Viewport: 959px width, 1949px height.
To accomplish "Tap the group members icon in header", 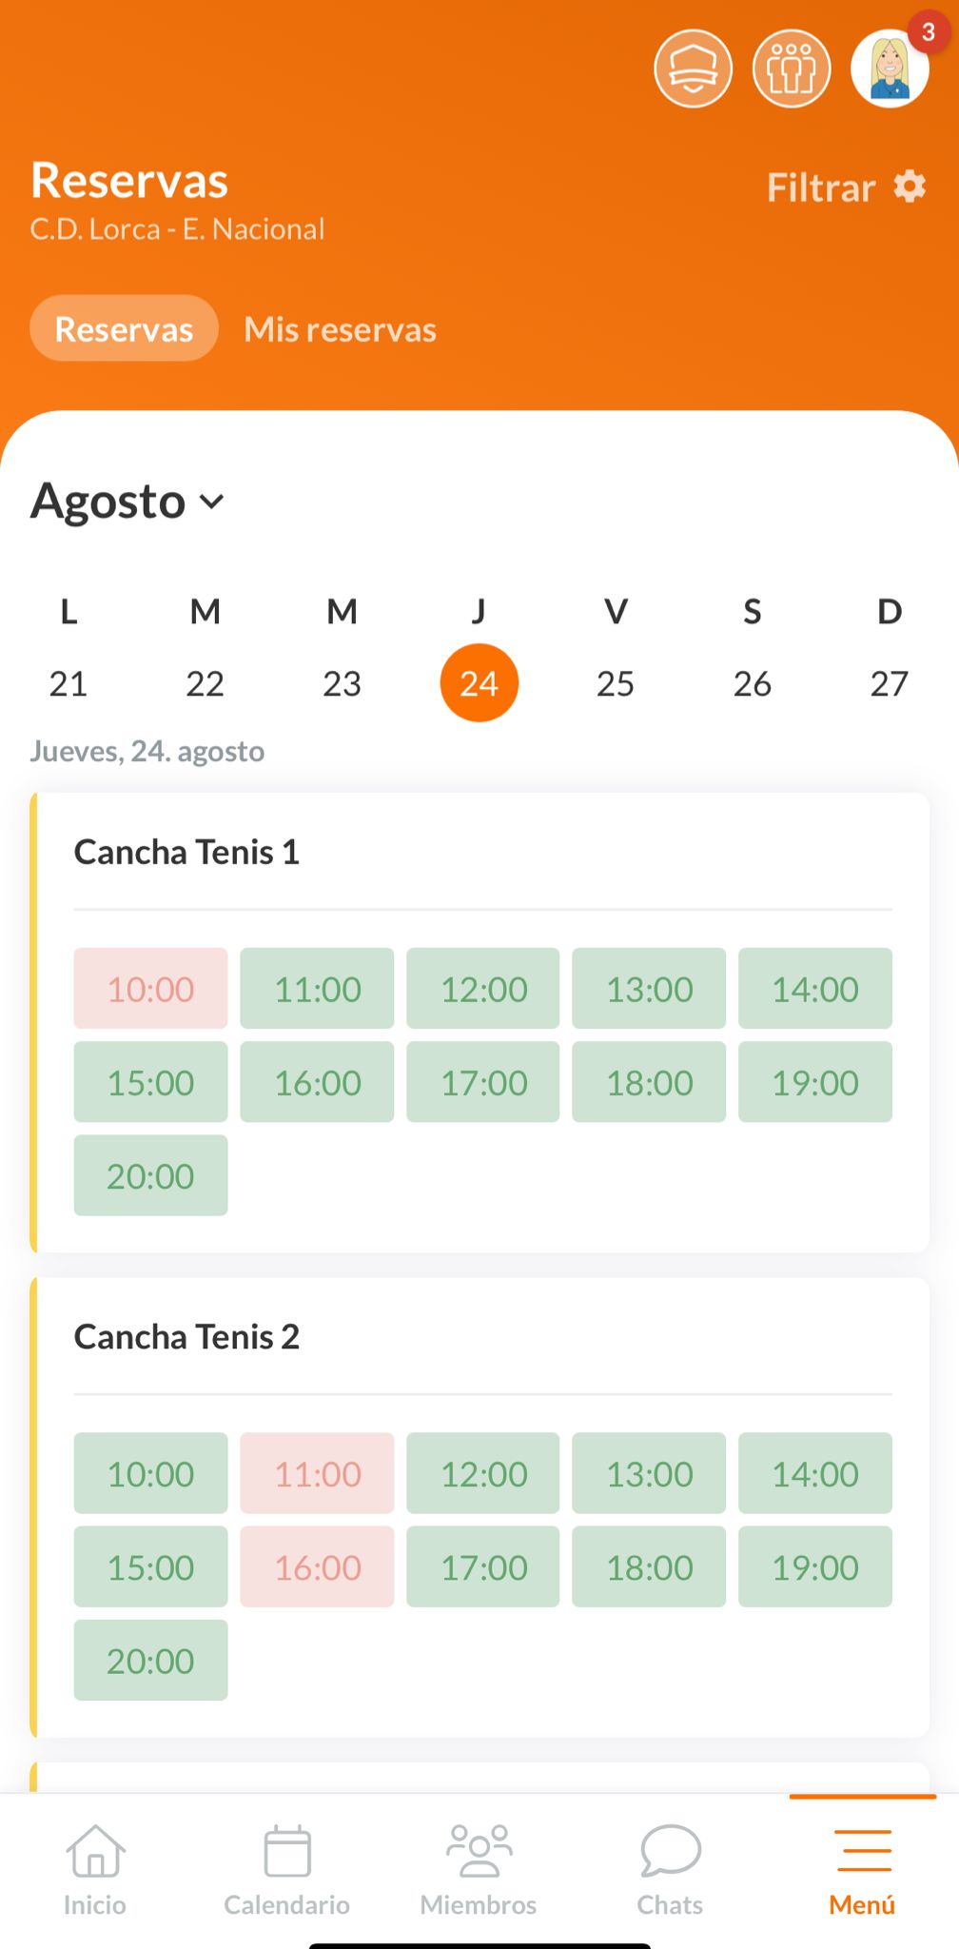I will pyautogui.click(x=792, y=69).
